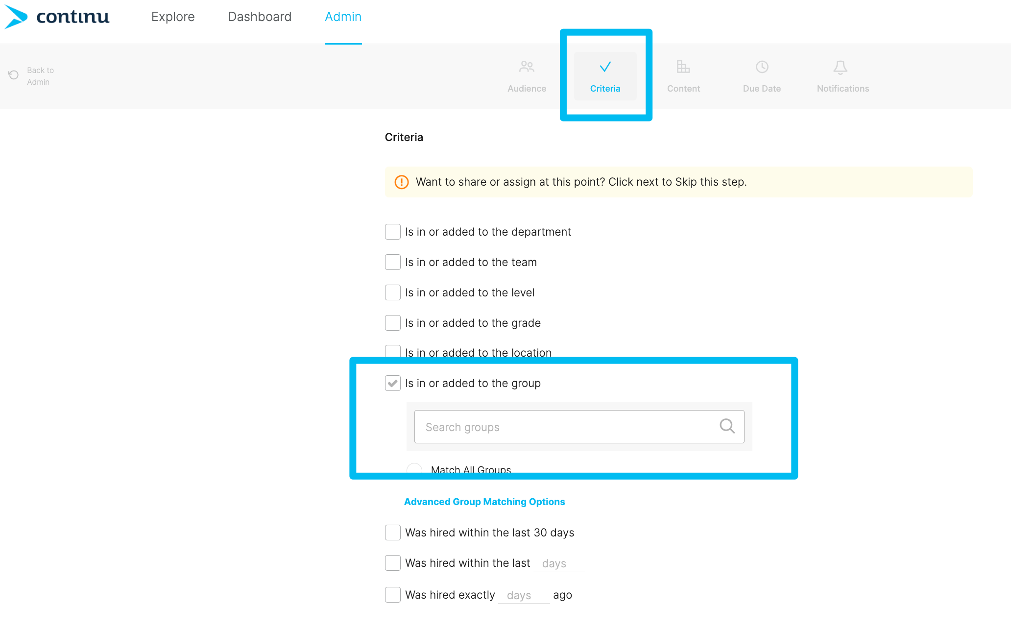Open the Due Date clock icon
Viewport: 1011px width, 631px height.
(x=761, y=67)
